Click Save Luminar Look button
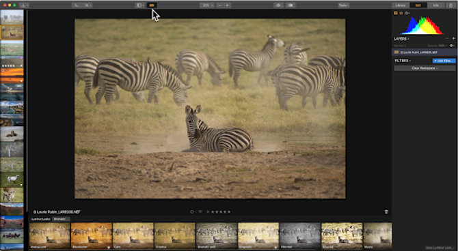 click(x=440, y=248)
